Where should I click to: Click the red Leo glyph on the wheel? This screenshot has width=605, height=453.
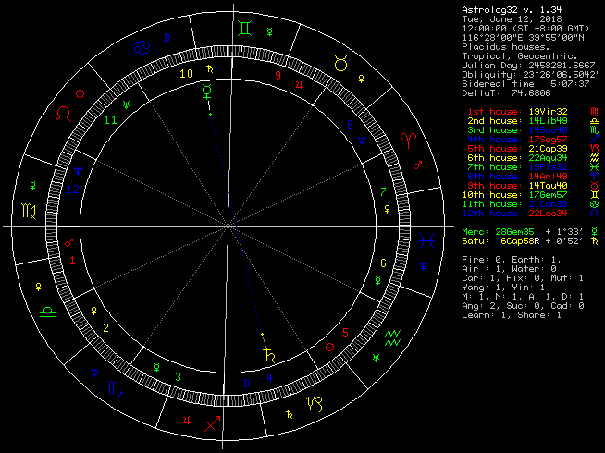pyautogui.click(x=62, y=112)
